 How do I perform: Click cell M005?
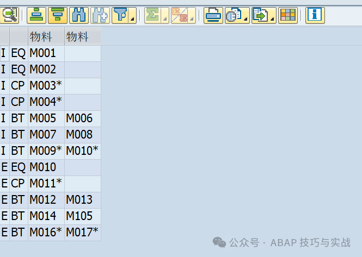click(46, 118)
